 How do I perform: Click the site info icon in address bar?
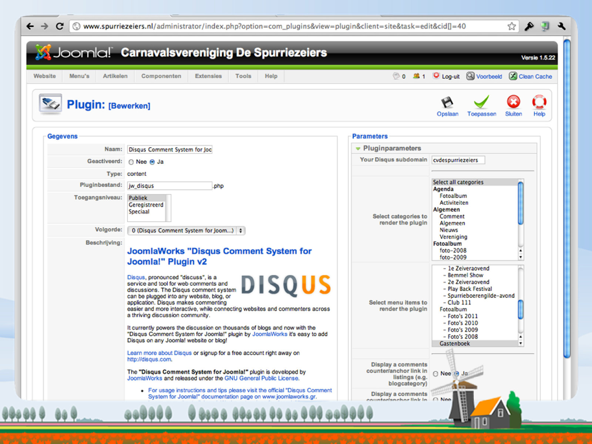click(76, 26)
